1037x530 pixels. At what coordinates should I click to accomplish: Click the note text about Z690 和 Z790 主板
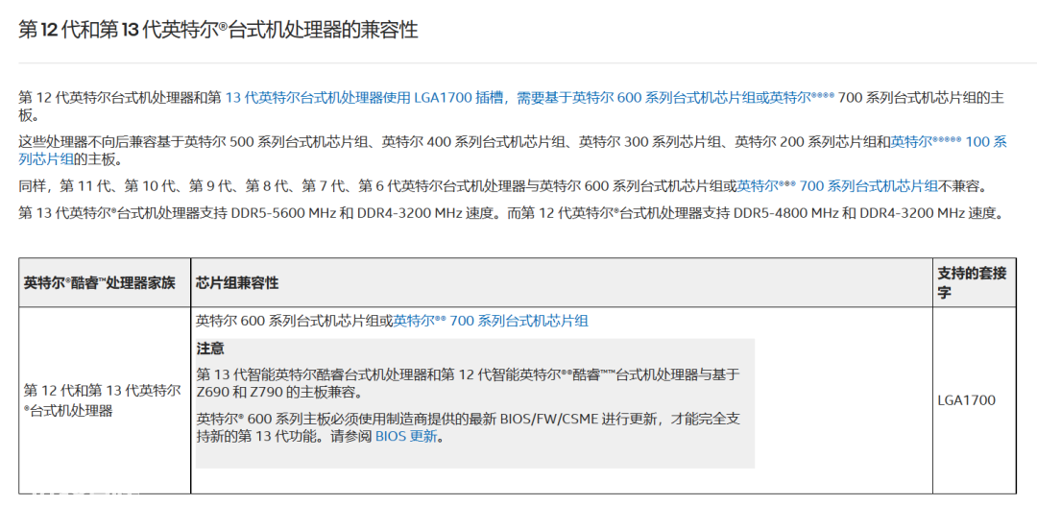pyautogui.click(x=468, y=384)
